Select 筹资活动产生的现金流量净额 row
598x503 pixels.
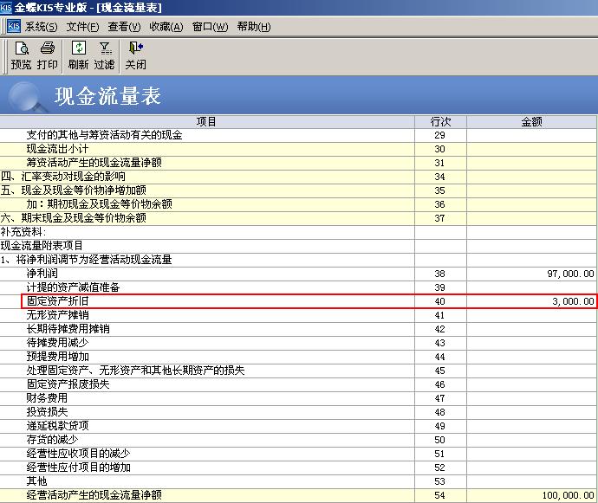298,163
